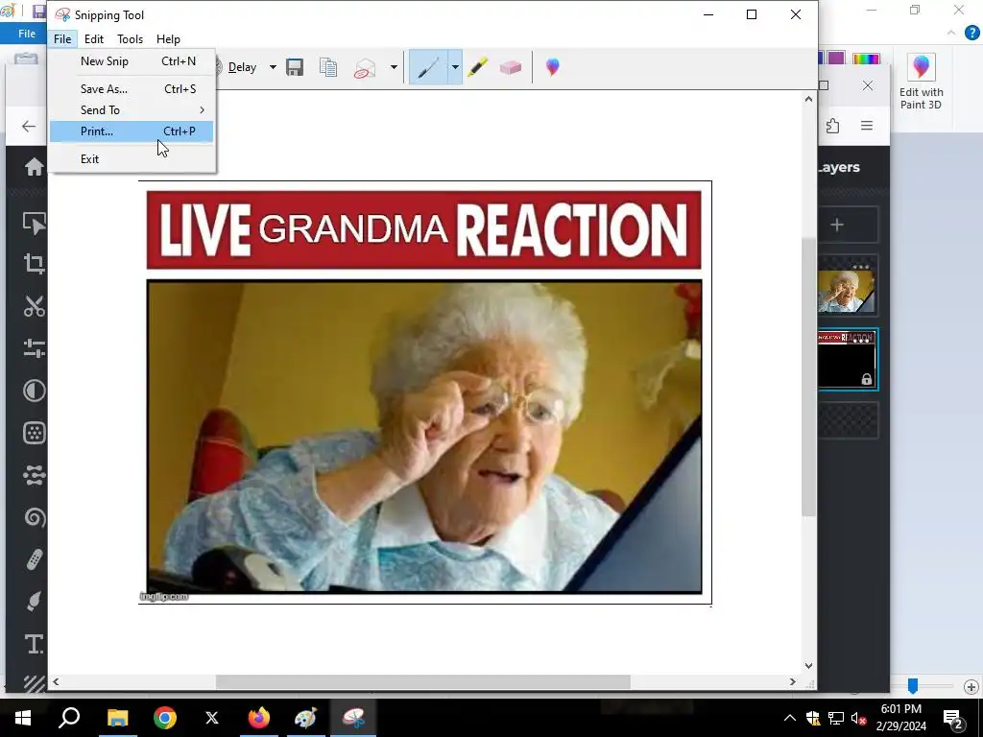Click the Delay button

click(242, 67)
